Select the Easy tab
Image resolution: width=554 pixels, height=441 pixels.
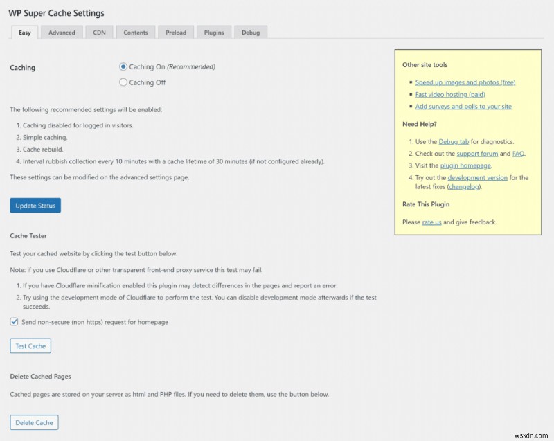point(24,33)
